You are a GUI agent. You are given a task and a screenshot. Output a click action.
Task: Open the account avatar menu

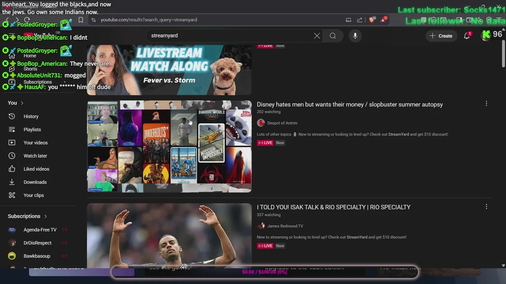485,35
